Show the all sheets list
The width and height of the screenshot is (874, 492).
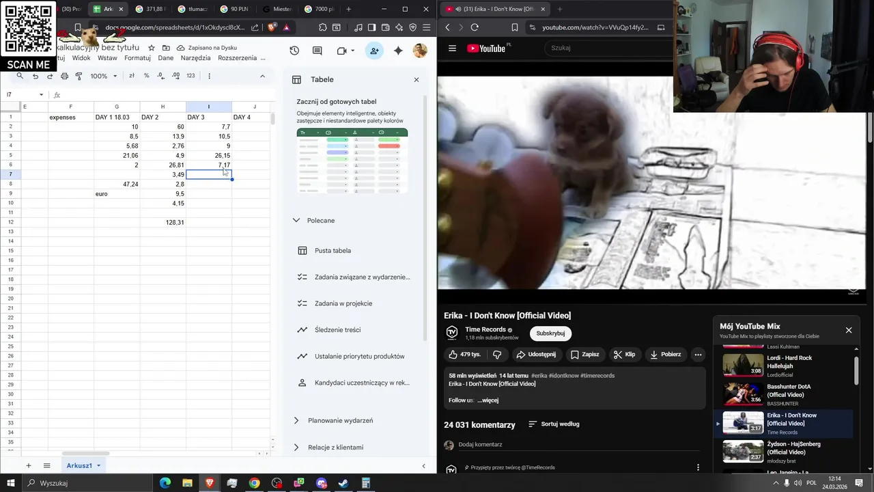(47, 465)
